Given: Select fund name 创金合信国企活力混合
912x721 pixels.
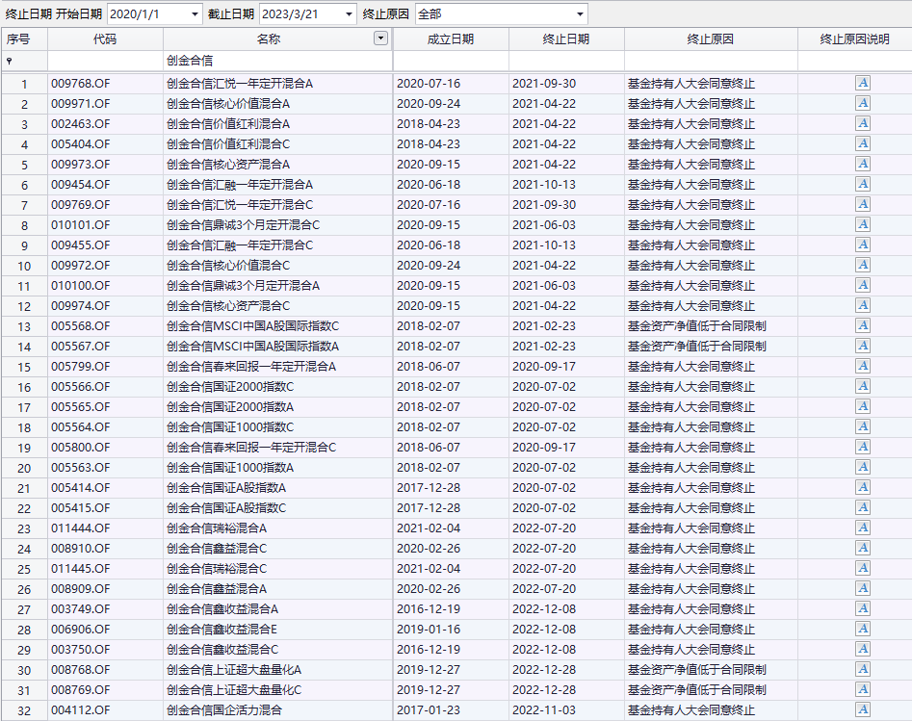Looking at the screenshot, I should pos(224,710).
